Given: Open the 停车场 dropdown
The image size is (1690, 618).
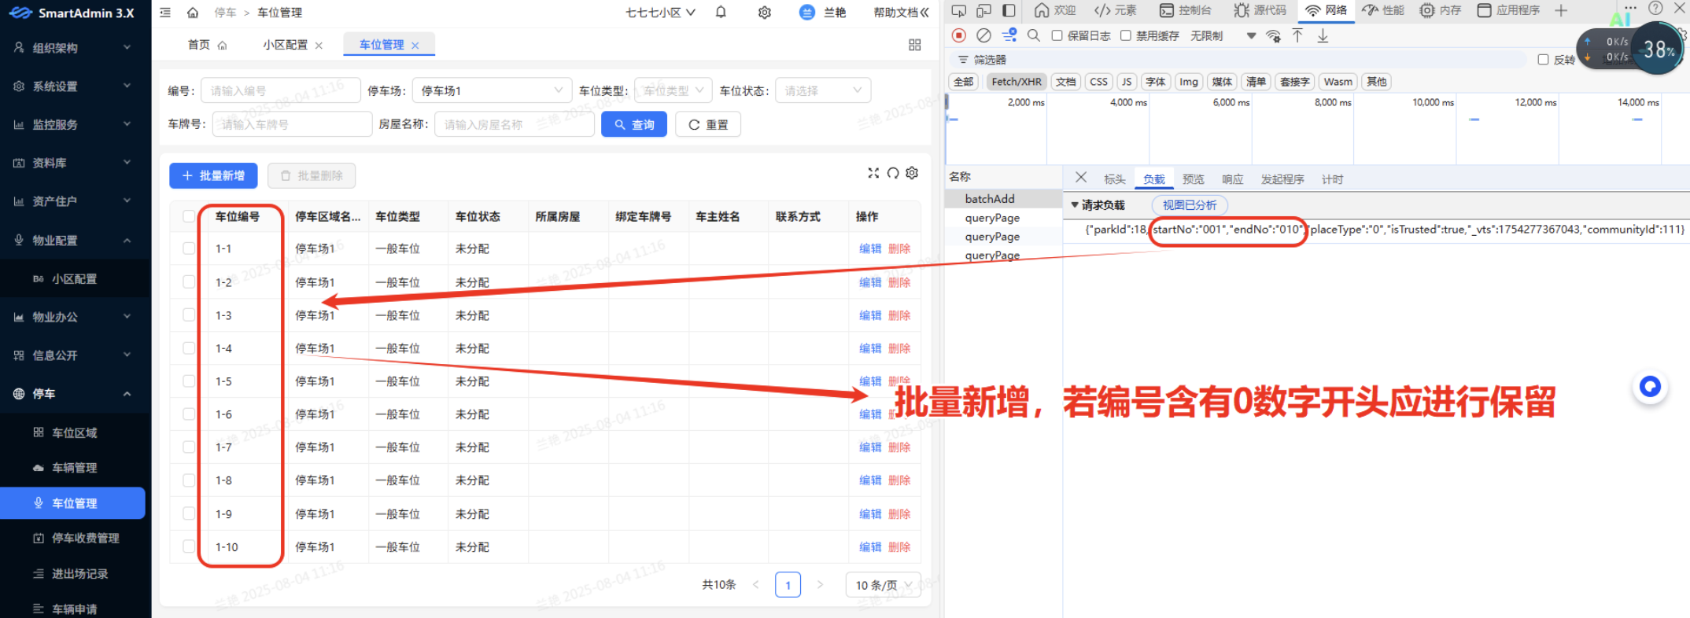Looking at the screenshot, I should [492, 90].
